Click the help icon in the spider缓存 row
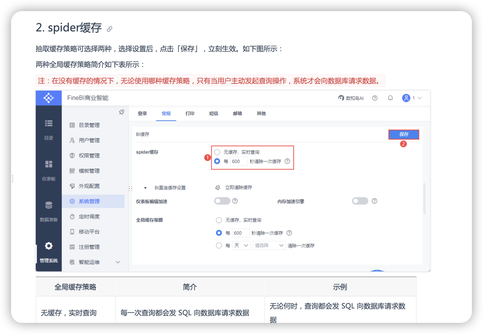 pyautogui.click(x=287, y=161)
